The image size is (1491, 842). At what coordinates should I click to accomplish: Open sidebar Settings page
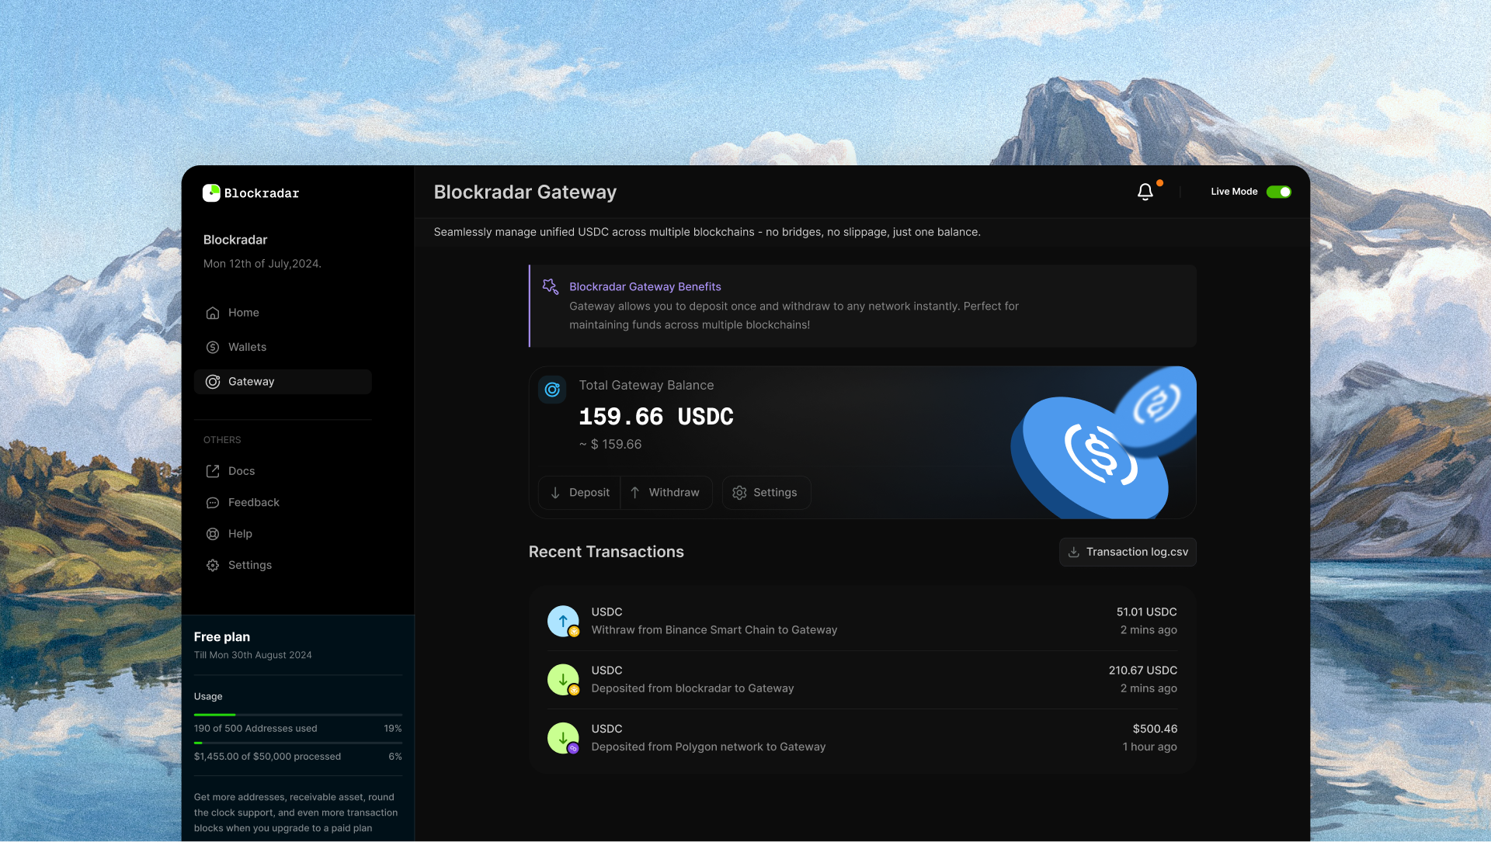click(249, 565)
